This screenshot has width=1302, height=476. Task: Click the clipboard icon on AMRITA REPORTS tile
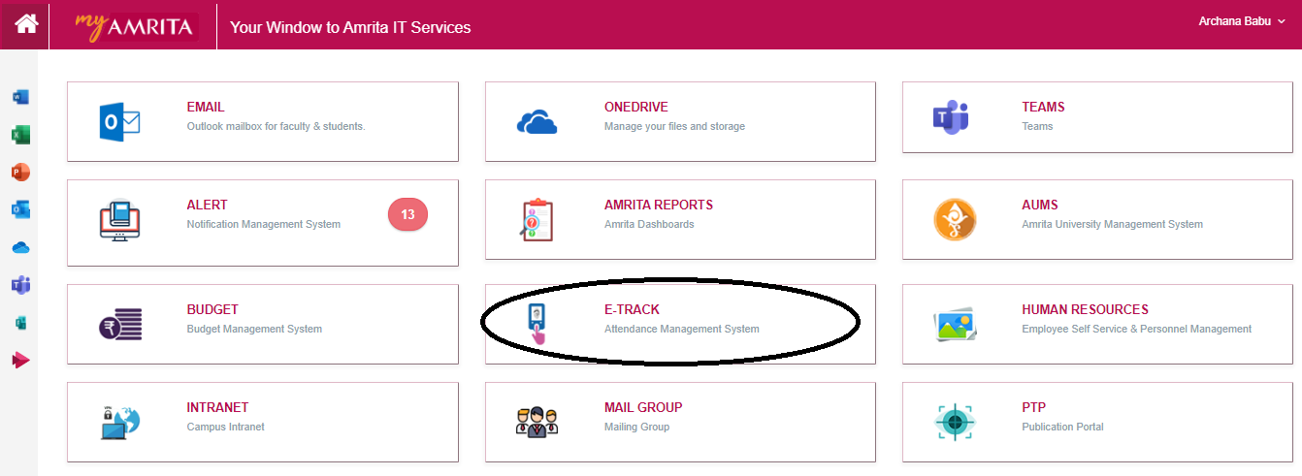(537, 219)
